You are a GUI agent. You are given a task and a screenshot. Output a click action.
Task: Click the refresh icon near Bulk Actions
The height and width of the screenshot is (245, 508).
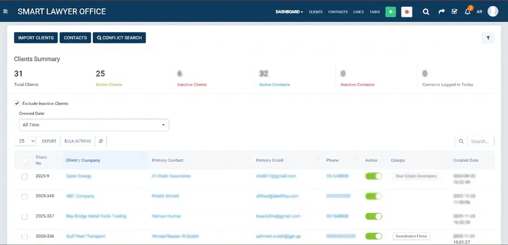point(101,141)
